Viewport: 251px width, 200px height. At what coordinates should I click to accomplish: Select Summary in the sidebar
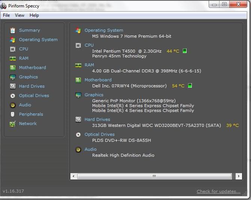(30, 30)
